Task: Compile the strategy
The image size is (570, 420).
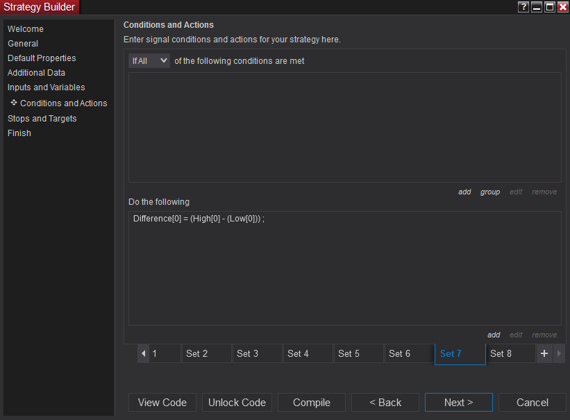Action: (x=312, y=403)
